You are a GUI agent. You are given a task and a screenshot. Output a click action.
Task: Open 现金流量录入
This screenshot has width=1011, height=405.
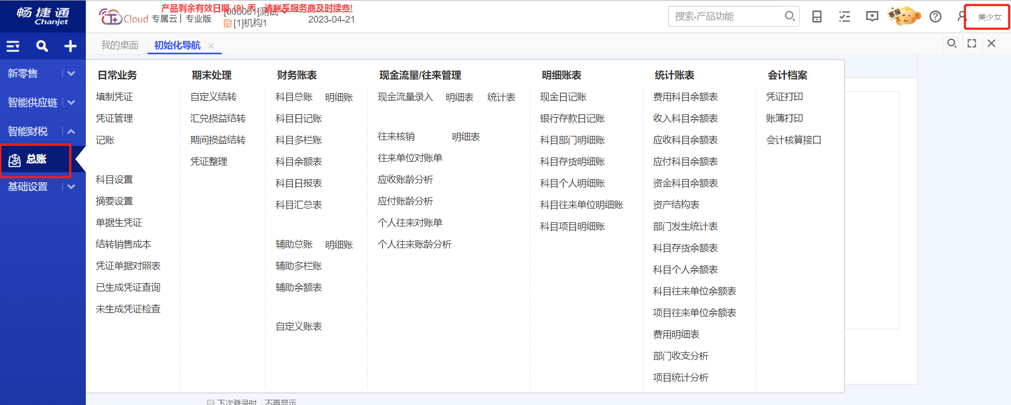405,97
